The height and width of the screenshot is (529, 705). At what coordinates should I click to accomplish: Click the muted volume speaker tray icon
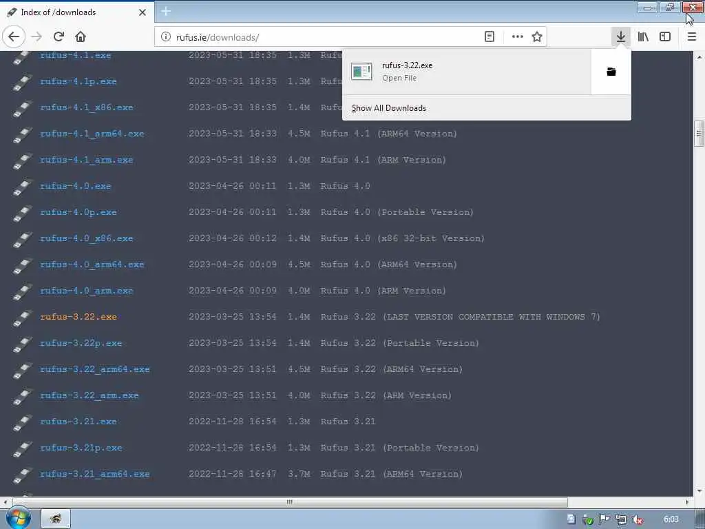pyautogui.click(x=637, y=519)
